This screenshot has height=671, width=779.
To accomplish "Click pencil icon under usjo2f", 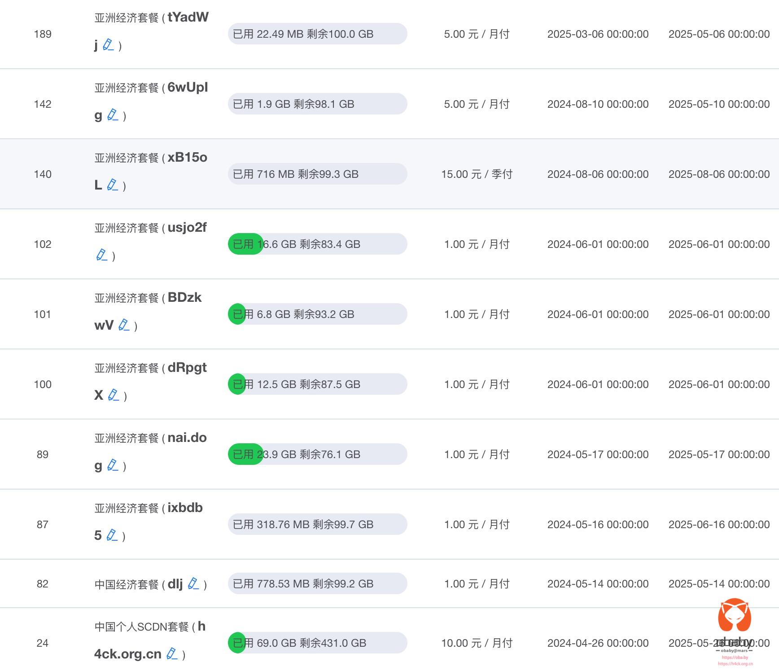I will 102,255.
